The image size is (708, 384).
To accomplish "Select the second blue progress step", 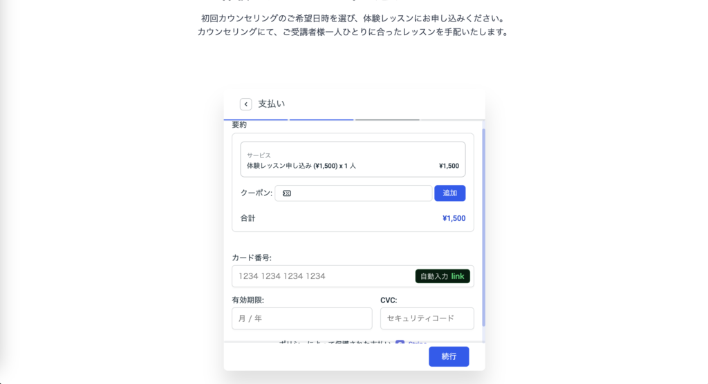I will [322, 119].
